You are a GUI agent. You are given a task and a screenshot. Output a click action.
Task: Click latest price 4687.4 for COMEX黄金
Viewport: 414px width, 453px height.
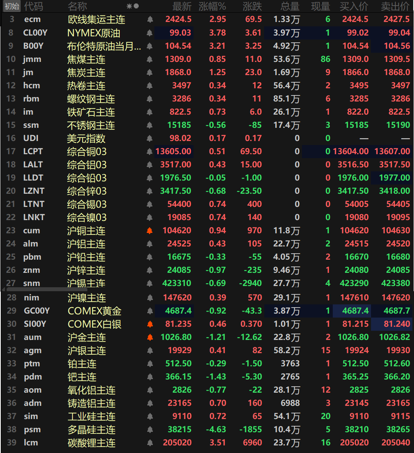point(178,311)
